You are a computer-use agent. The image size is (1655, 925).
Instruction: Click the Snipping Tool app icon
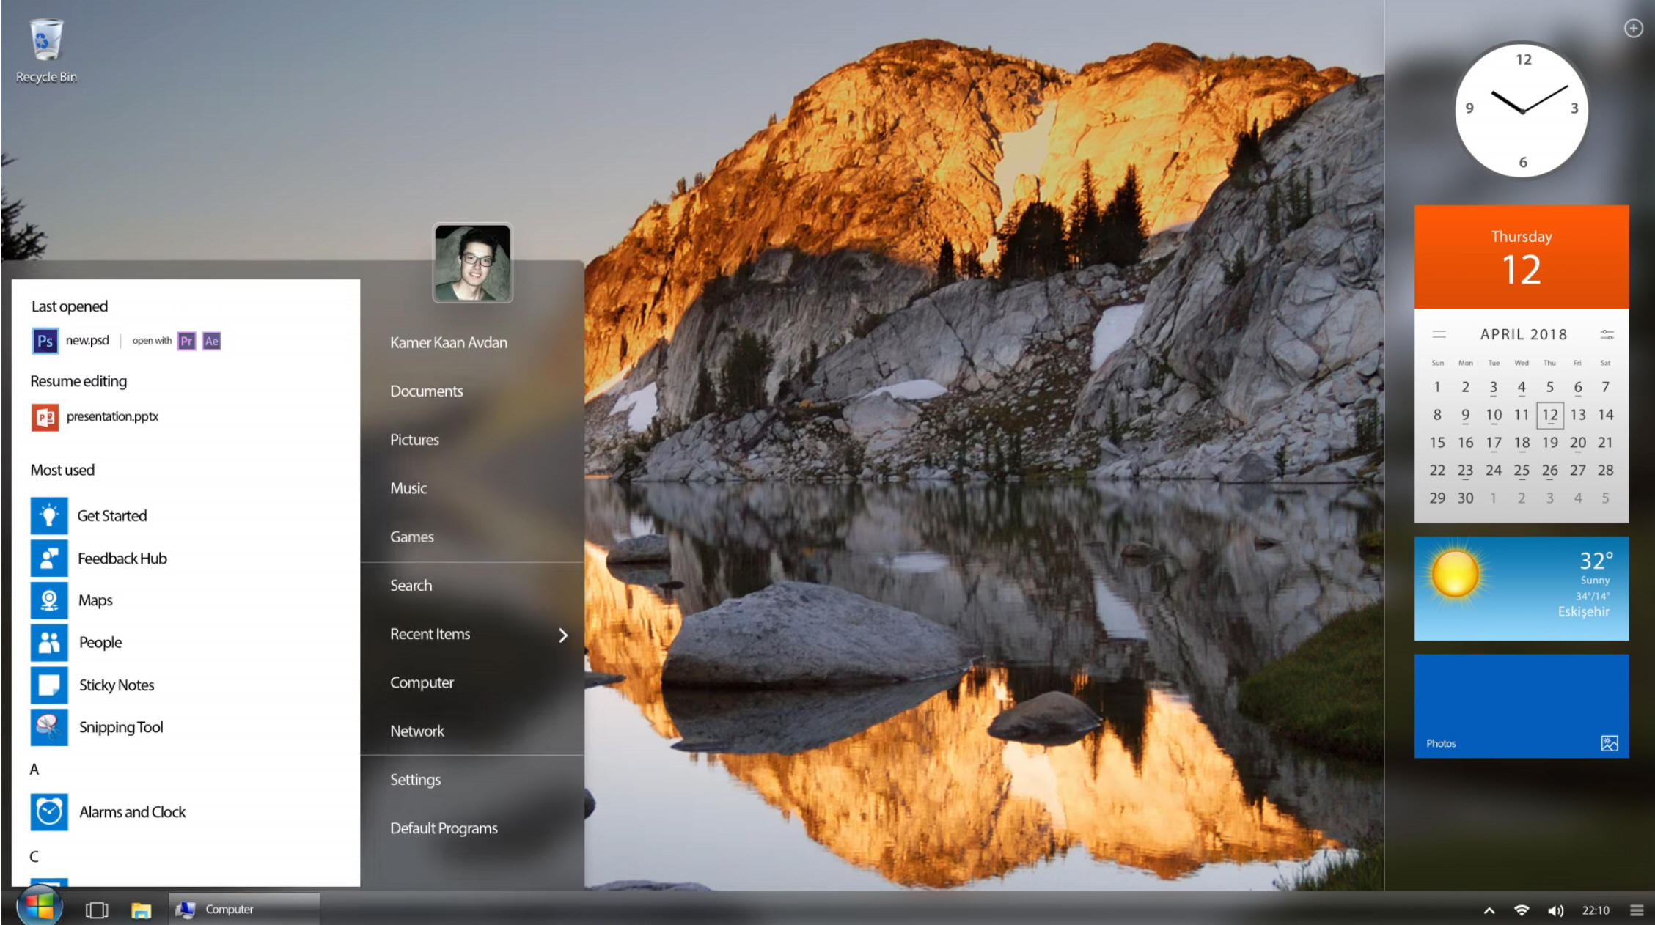(x=47, y=726)
